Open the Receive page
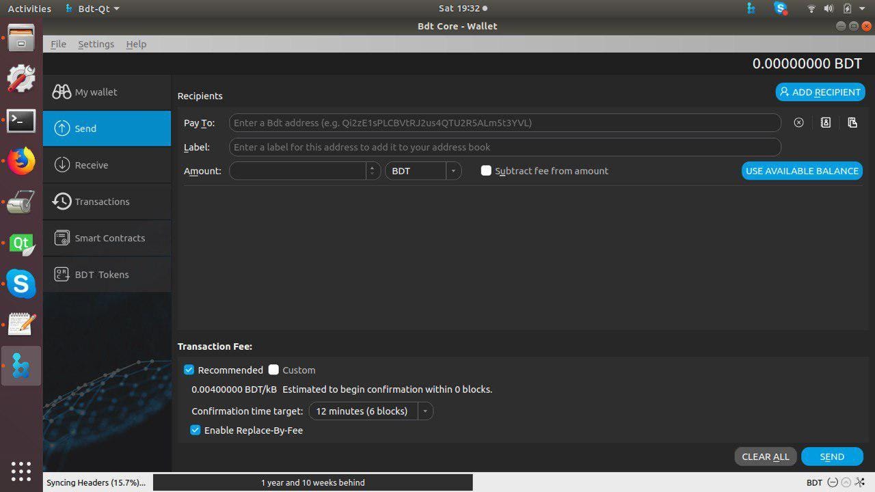The width and height of the screenshot is (875, 492). click(x=107, y=165)
